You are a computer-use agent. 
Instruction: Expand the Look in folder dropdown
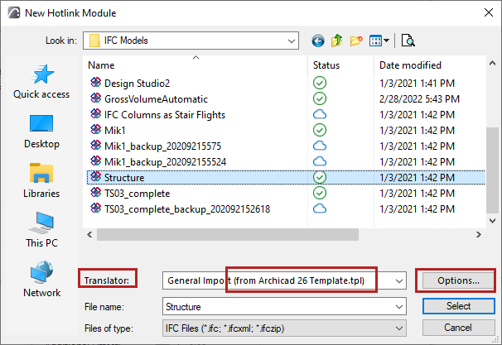point(290,40)
